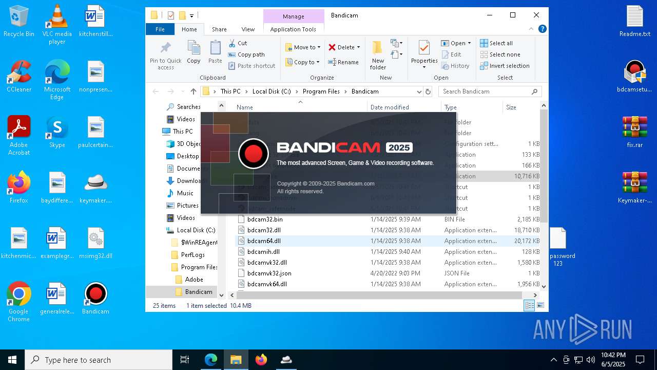Click Local Disk (C:) in address breadcrumb
Screen dimensions: 657x370
click(272, 91)
